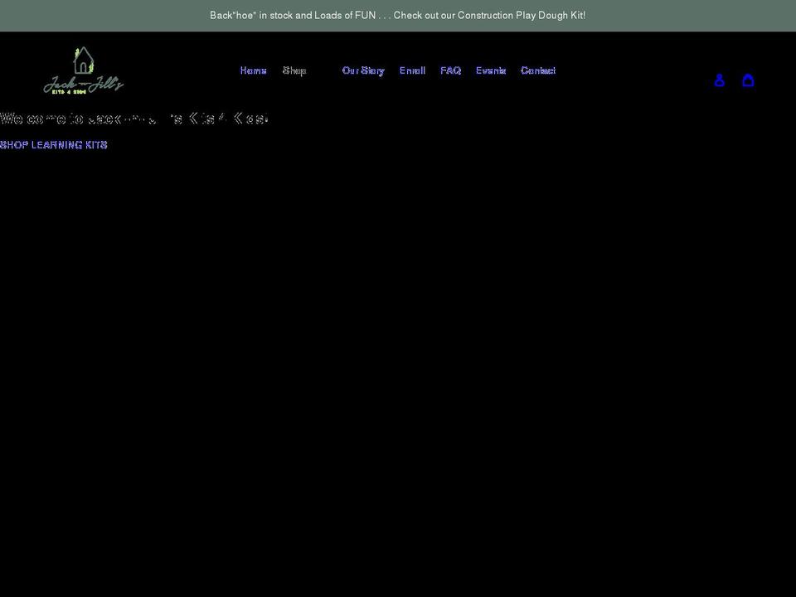This screenshot has width=796, height=597.
Task: View the Events page
Action: tap(490, 70)
